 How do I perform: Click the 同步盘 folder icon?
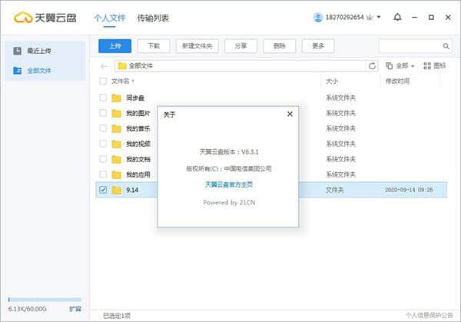click(117, 98)
